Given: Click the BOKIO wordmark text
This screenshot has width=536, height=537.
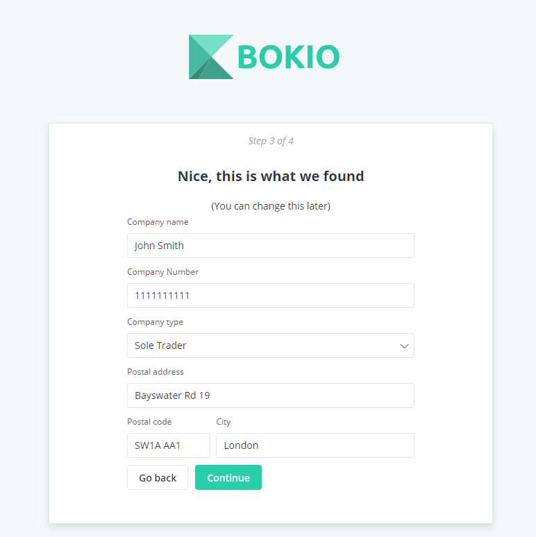Looking at the screenshot, I should click(289, 57).
